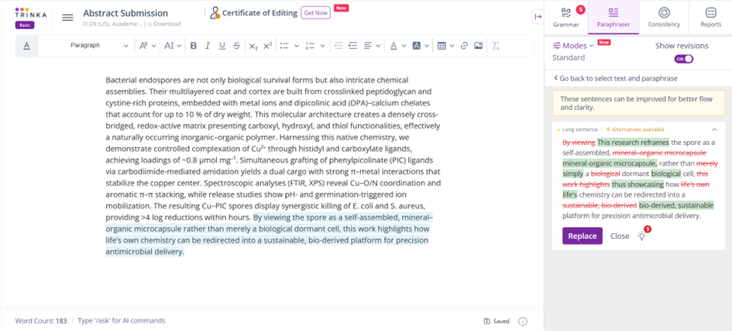Collapse the Long sentence suggestion card
Viewport: 732px width, 331px height.
pyautogui.click(x=714, y=129)
